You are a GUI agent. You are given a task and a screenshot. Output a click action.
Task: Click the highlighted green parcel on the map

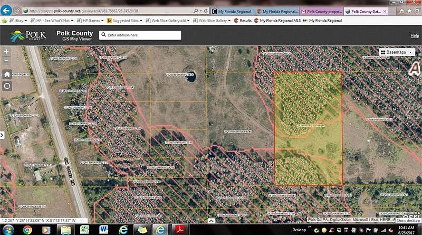click(308, 128)
